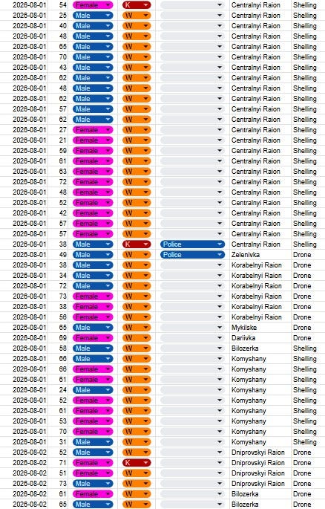Select the Drone cell in the Zelenivka row
Image resolution: width=325 pixels, height=509 pixels.
[x=308, y=255]
